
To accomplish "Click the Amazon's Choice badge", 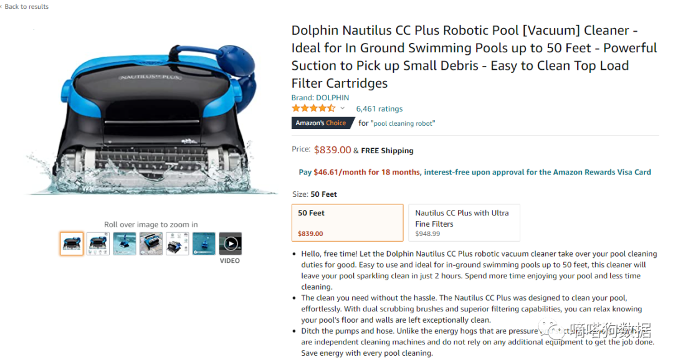I will point(323,123).
